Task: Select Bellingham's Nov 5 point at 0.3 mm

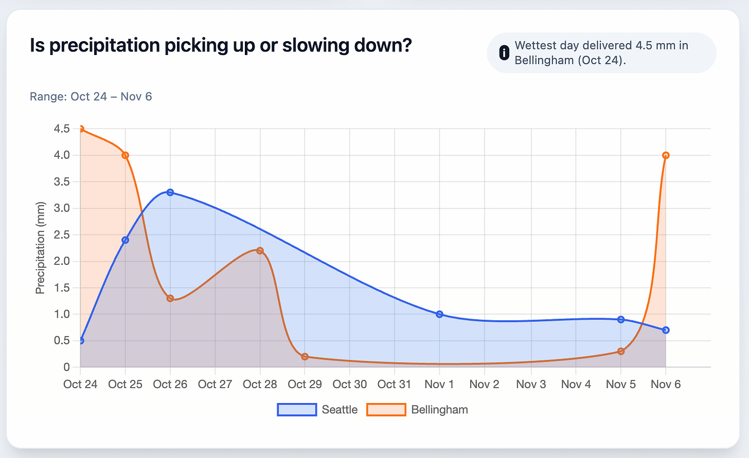Action: 621,351
